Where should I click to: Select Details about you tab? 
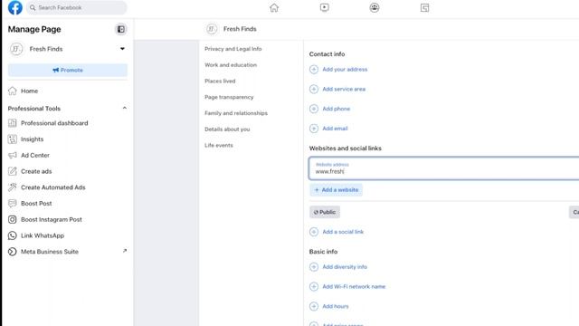point(227,129)
